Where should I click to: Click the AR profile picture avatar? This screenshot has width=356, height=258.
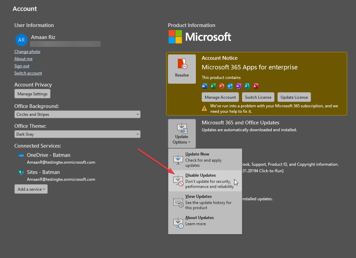tap(21, 40)
